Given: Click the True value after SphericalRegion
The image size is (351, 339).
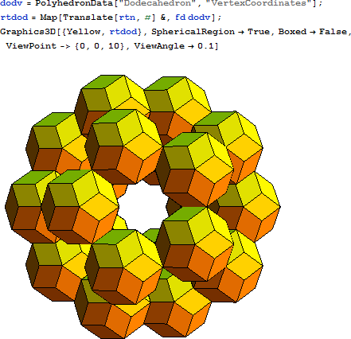Looking at the screenshot, I should point(259,32).
